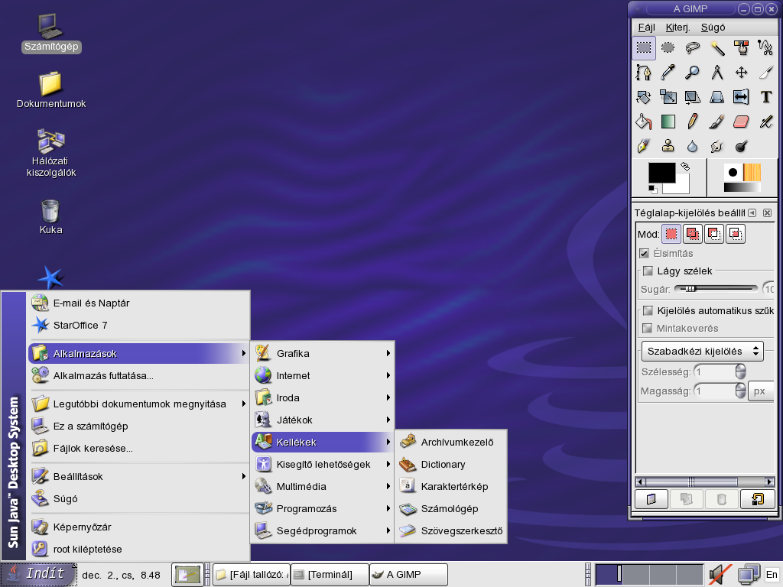Select the Scale tool
This screenshot has width=783, height=587.
point(668,97)
